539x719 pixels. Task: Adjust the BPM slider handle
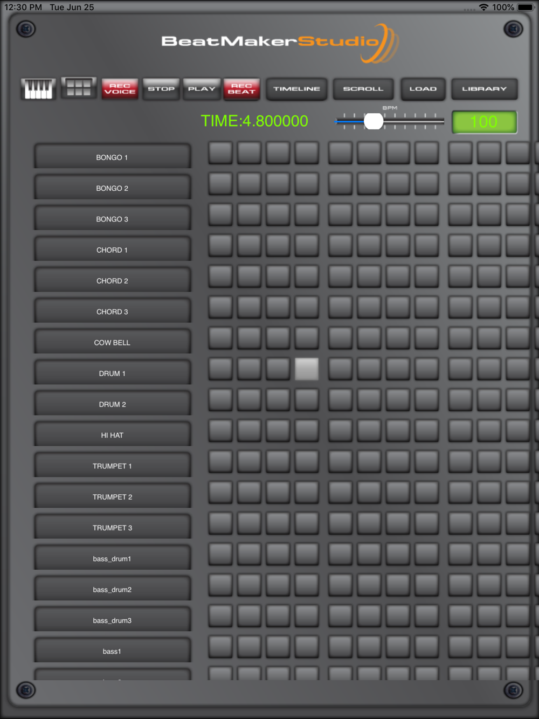[x=374, y=121]
